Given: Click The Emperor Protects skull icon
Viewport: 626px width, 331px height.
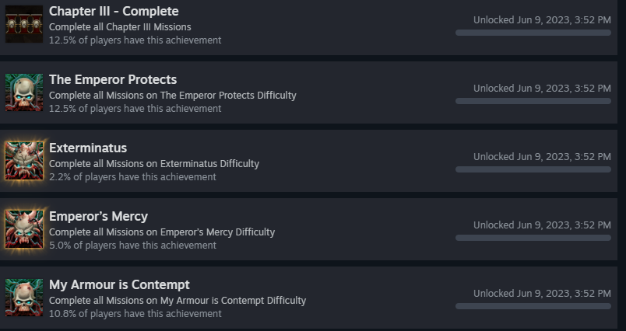Looking at the screenshot, I should [x=24, y=92].
